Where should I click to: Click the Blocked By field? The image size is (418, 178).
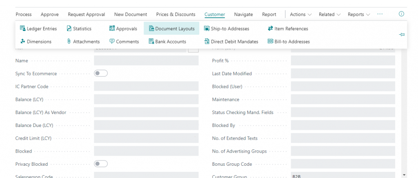coord(343,125)
